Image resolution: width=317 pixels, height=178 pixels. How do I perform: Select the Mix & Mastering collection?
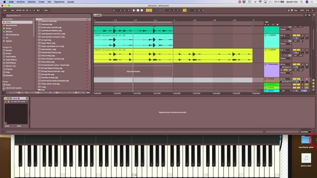[12, 35]
